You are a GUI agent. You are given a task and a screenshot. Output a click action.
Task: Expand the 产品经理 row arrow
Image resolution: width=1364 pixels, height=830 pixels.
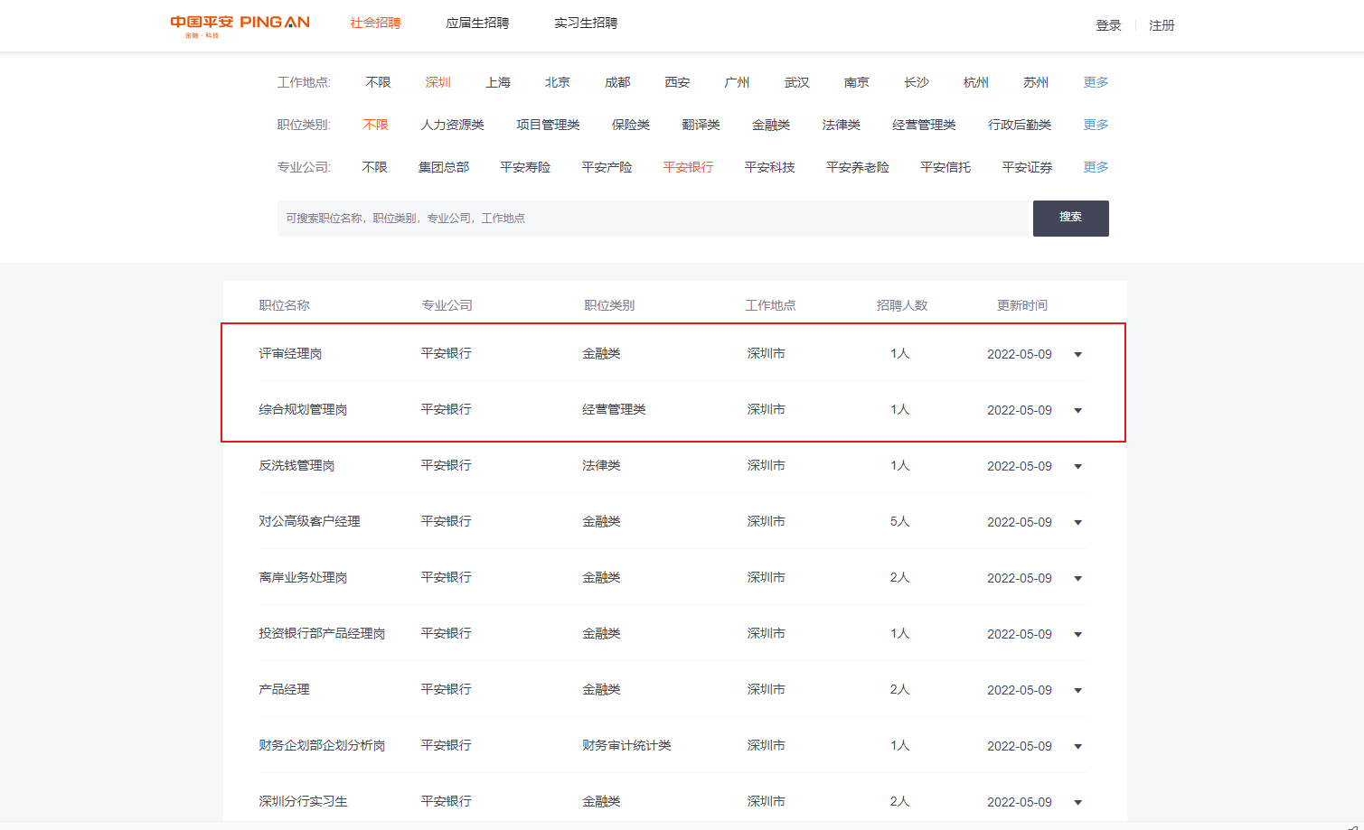point(1077,691)
